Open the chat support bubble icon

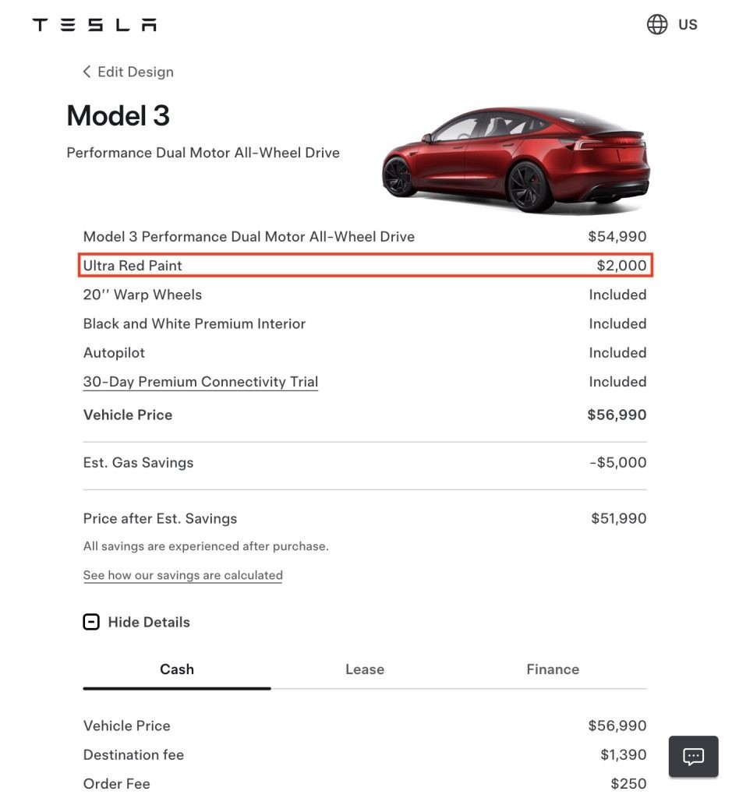(x=693, y=756)
